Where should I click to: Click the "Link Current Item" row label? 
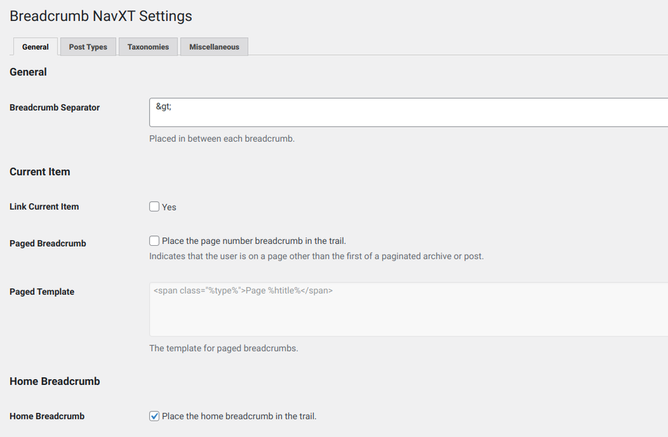point(44,207)
